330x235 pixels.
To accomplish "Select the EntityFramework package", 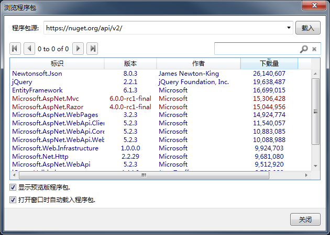I will click(37, 90).
